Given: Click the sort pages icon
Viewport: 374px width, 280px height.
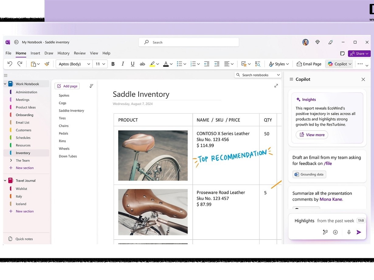Looking at the screenshot, I should (x=91, y=86).
